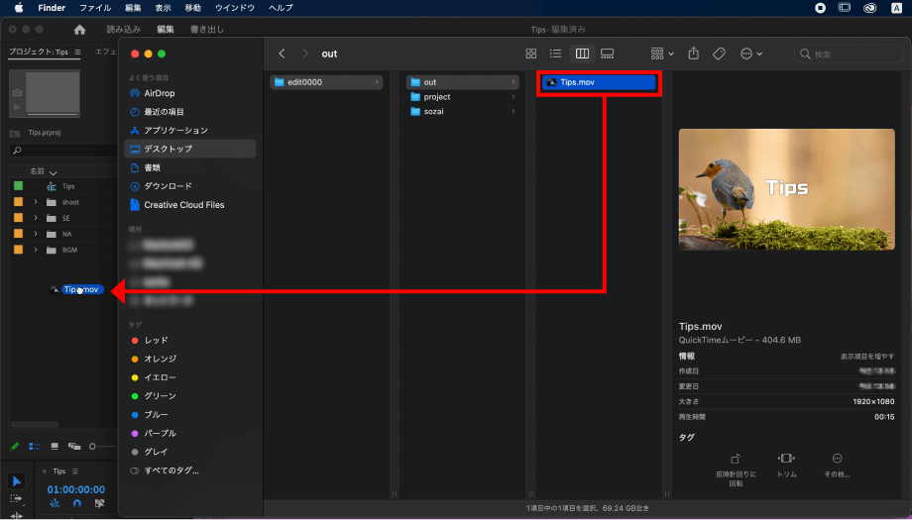
Task: Select the パープル tag
Action: point(189,433)
